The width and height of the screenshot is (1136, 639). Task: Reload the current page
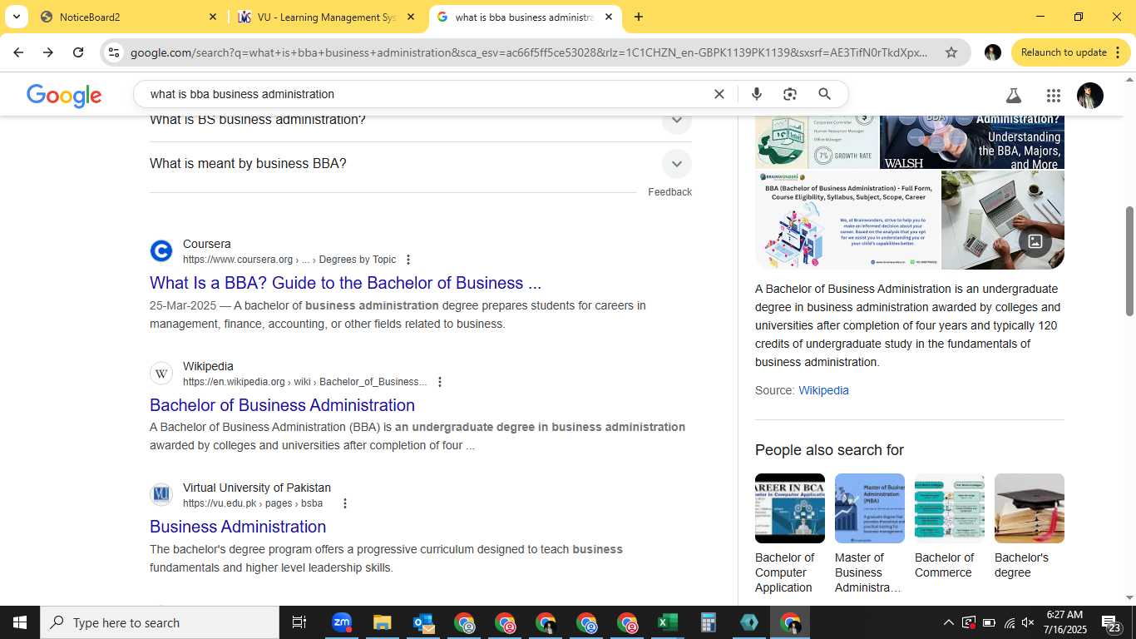78,52
